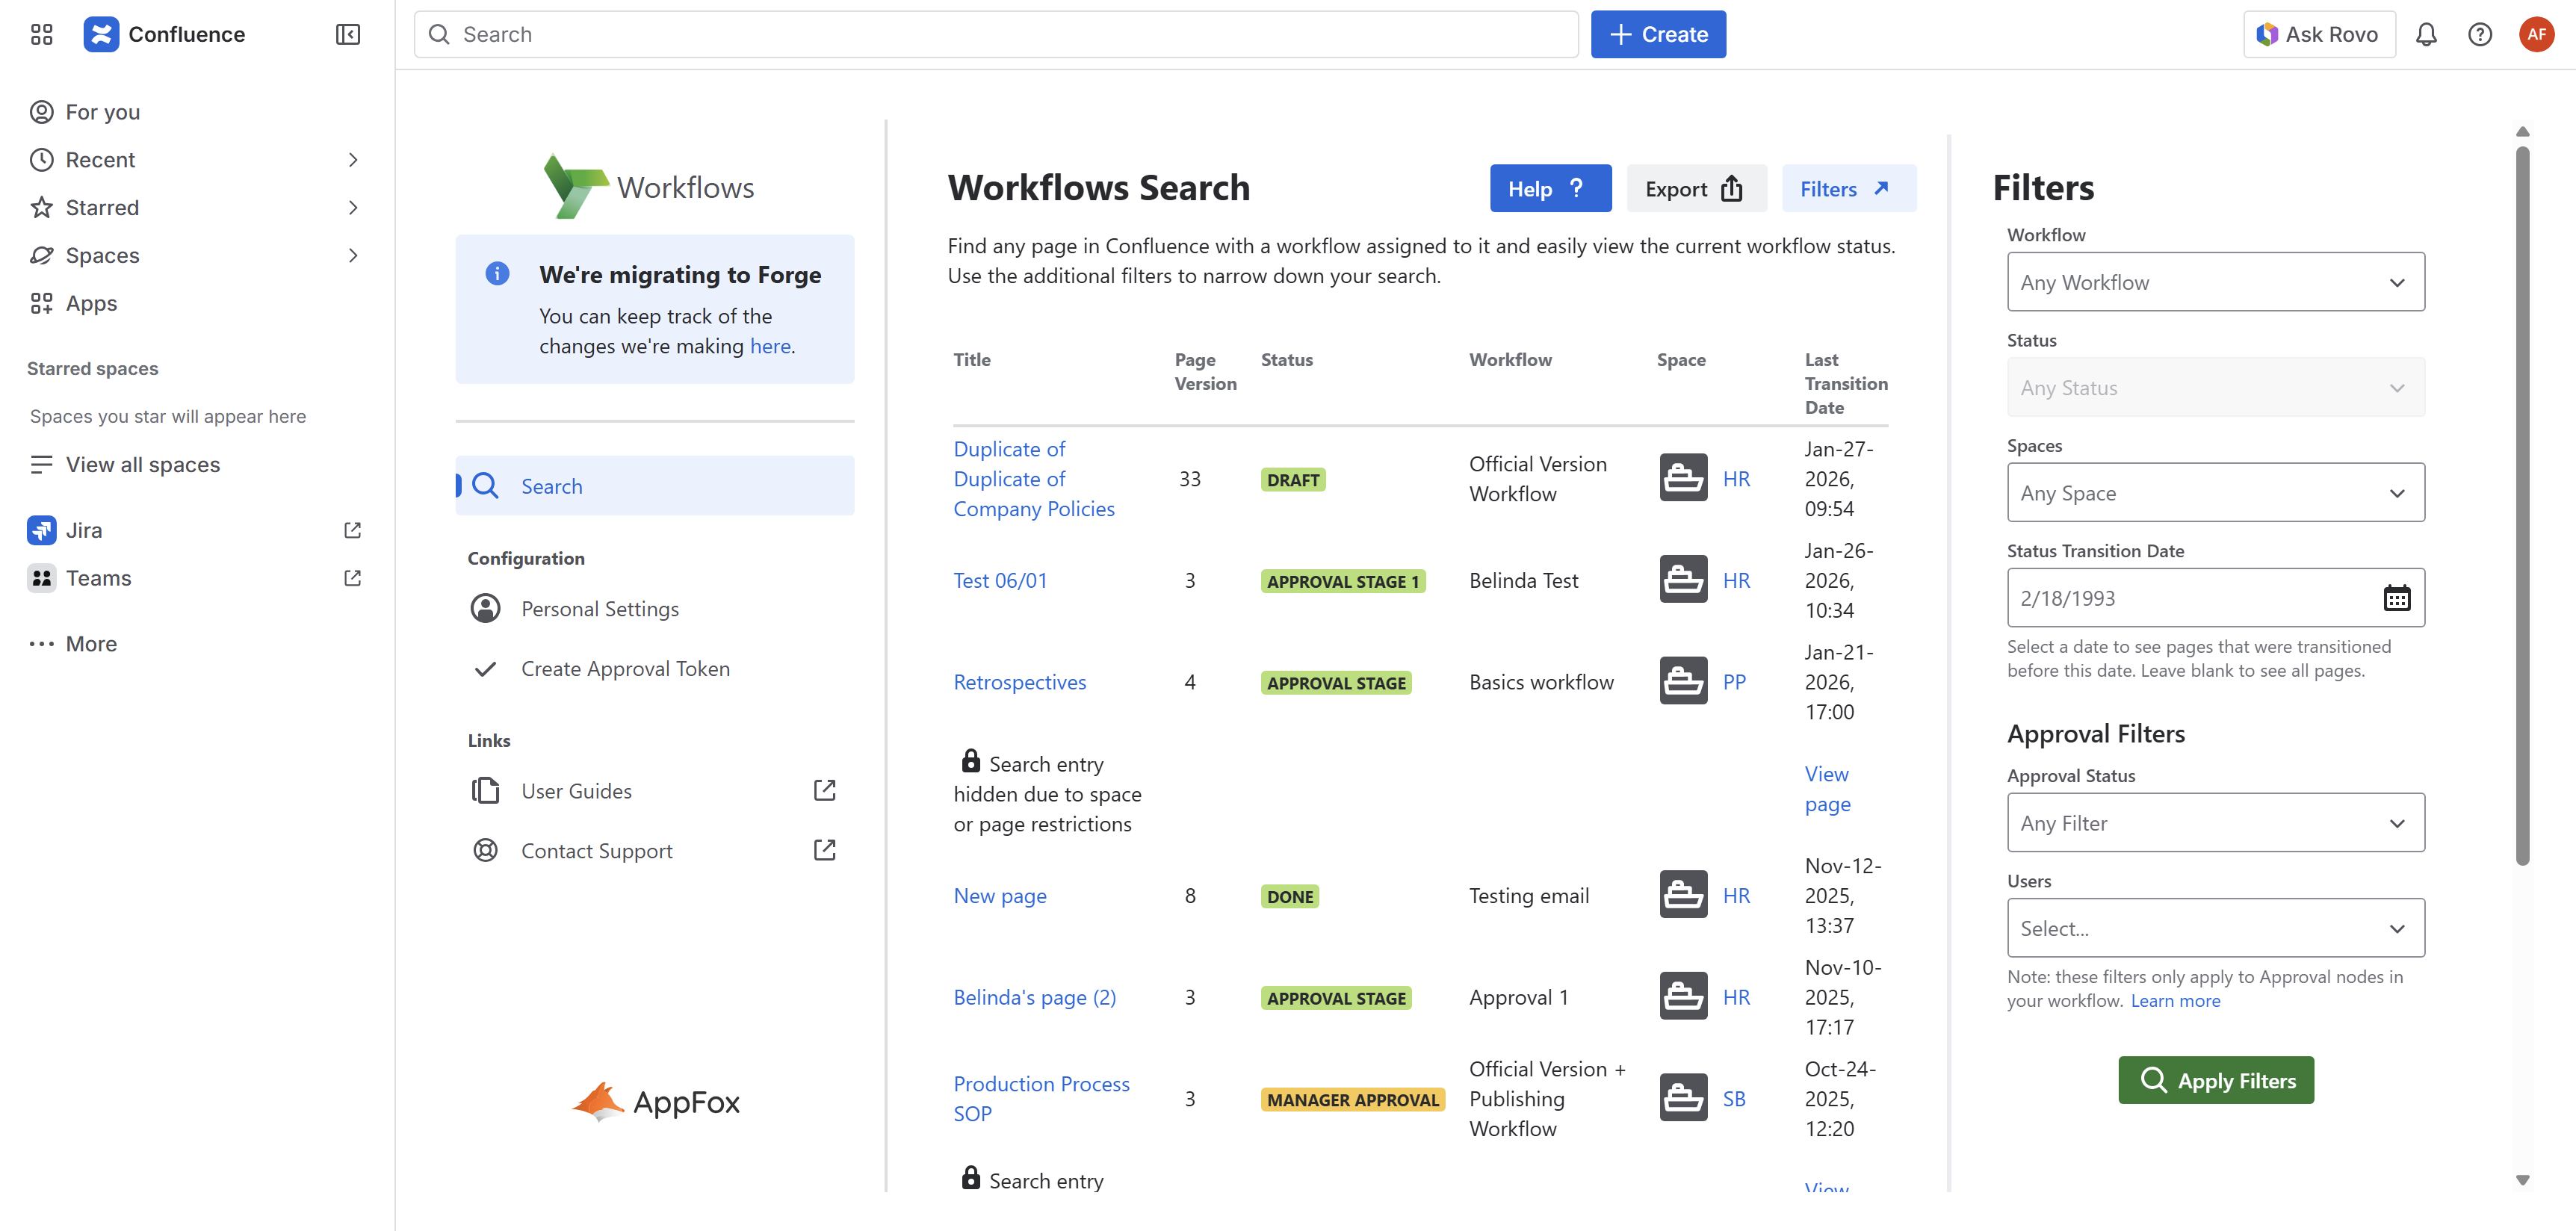
Task: Click the calendar icon in the Status Transition Date field
Action: [x=2396, y=598]
